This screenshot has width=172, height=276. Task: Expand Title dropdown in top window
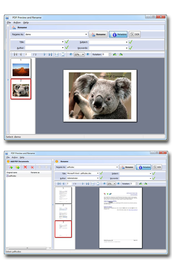coord(63,42)
